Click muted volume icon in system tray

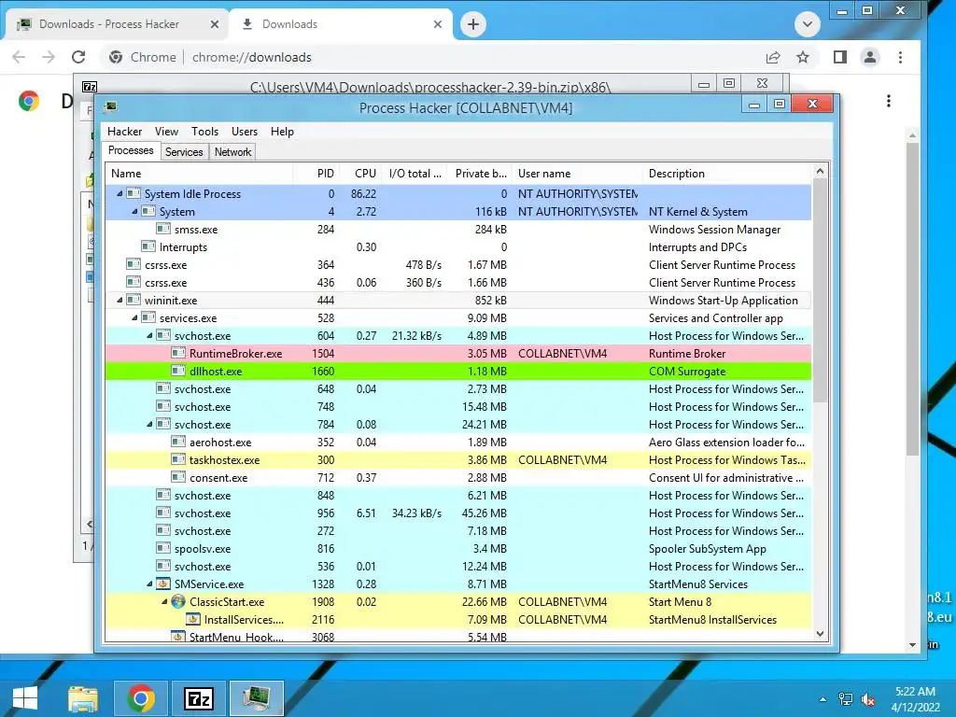[868, 699]
